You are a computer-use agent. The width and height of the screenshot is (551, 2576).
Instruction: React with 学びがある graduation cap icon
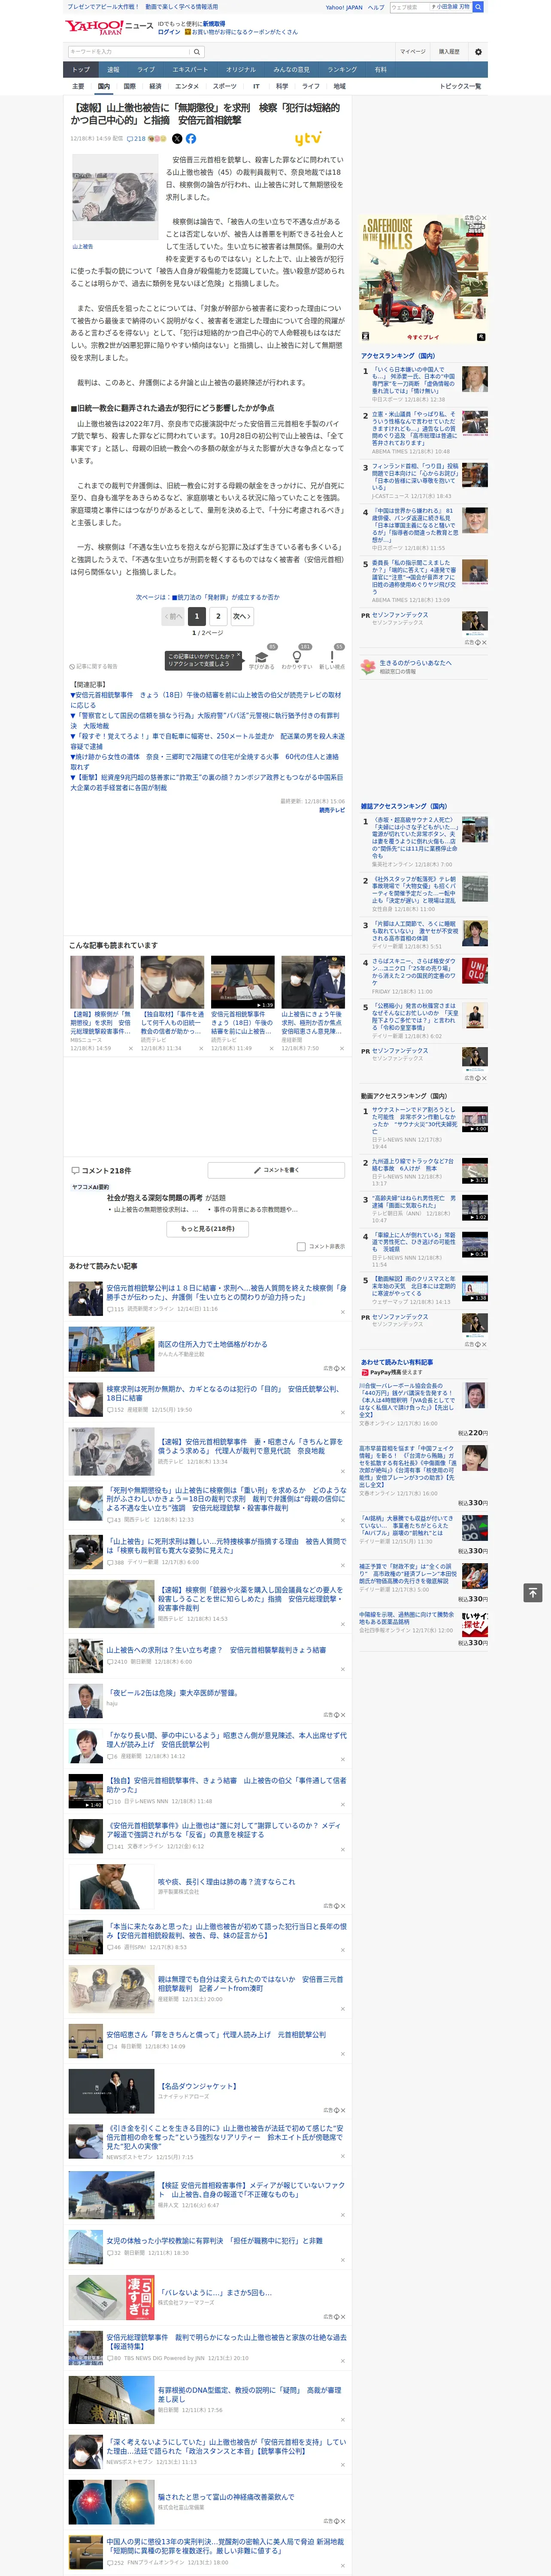262,657
